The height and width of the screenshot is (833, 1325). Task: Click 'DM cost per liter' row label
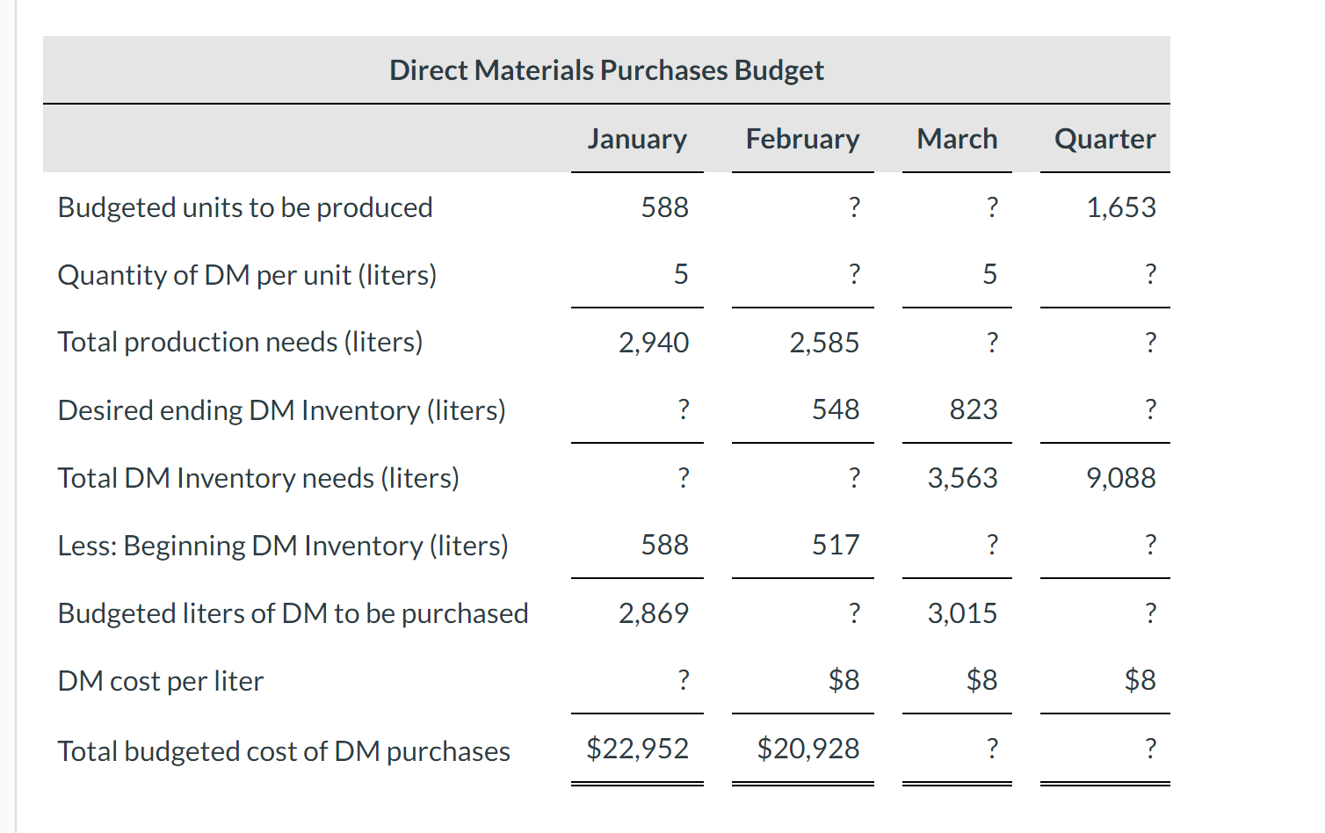tap(161, 681)
